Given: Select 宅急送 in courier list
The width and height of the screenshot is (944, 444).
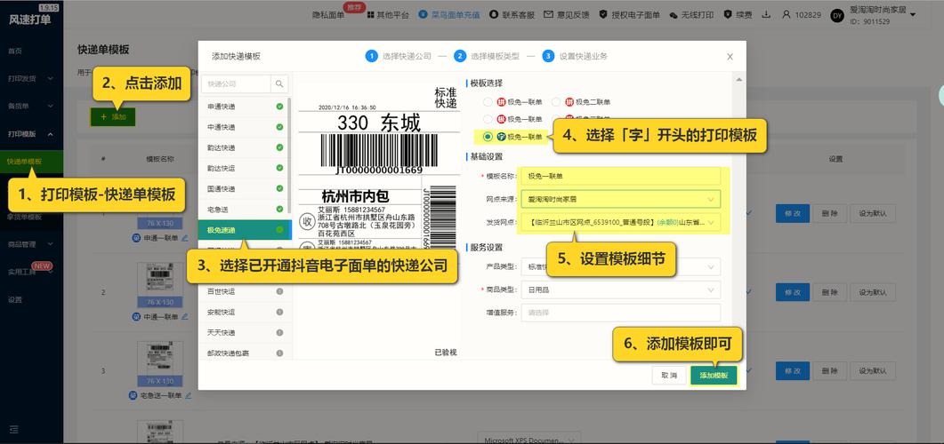Looking at the screenshot, I should (x=245, y=209).
